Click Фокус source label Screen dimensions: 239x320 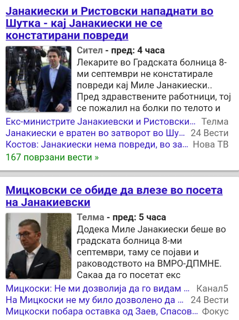(x=215, y=312)
